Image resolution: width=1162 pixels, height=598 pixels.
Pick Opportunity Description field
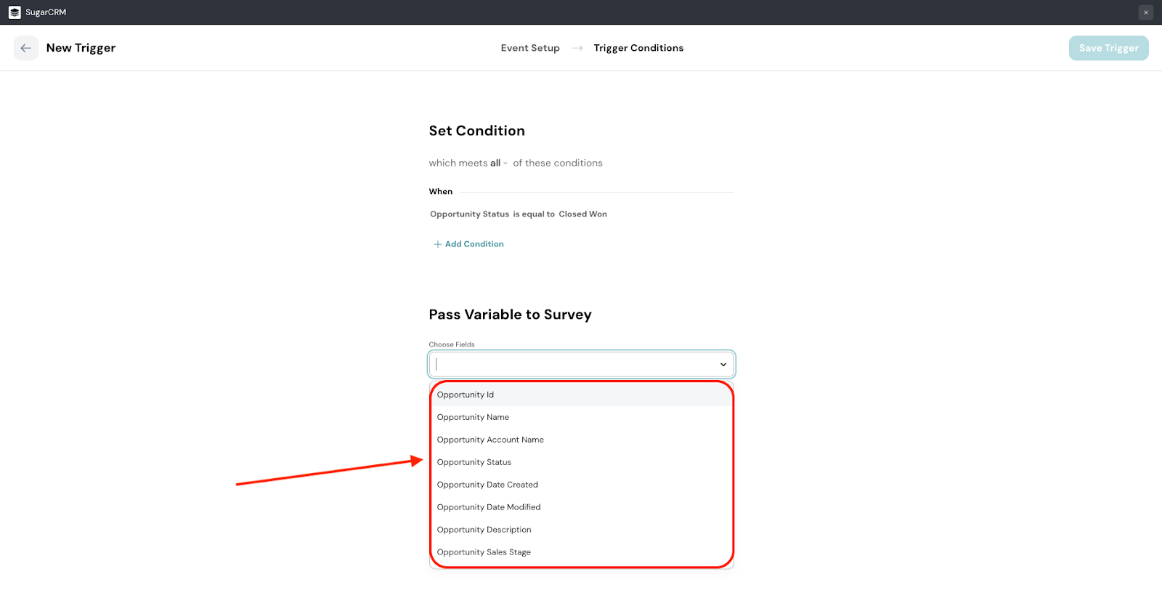484,530
